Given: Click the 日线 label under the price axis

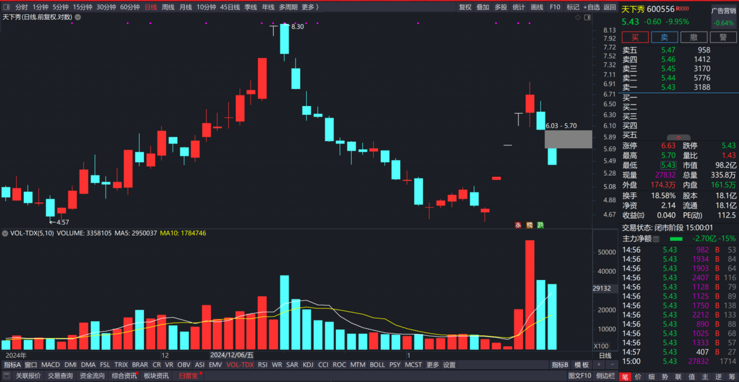Looking at the screenshot, I should pyautogui.click(x=605, y=355).
